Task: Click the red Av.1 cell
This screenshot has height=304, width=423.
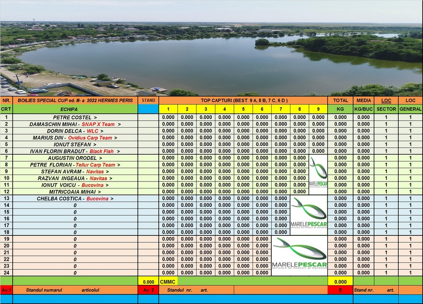Action: coord(6,290)
